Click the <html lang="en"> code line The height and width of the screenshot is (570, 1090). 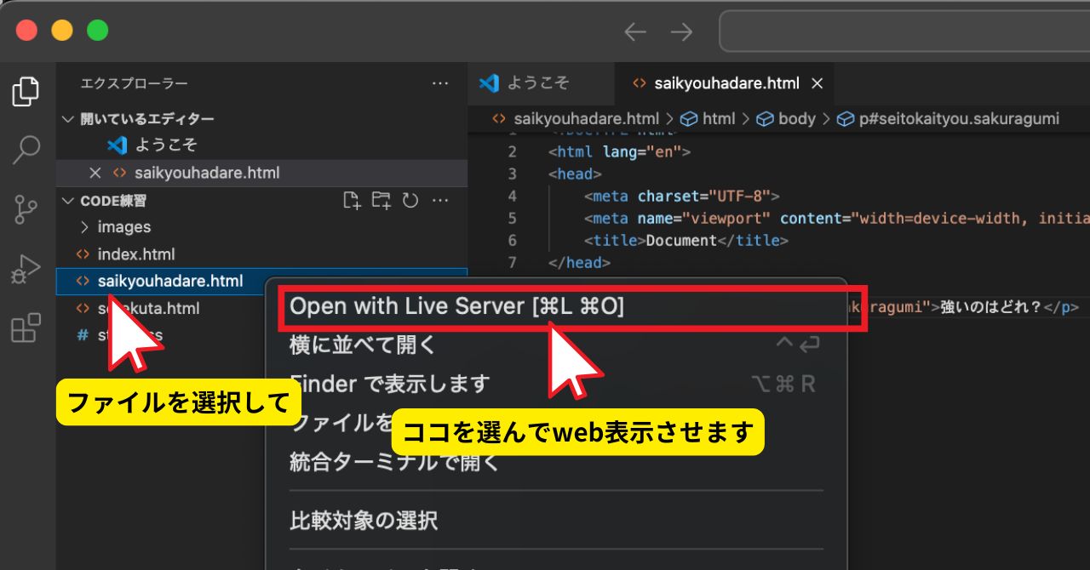(x=619, y=152)
